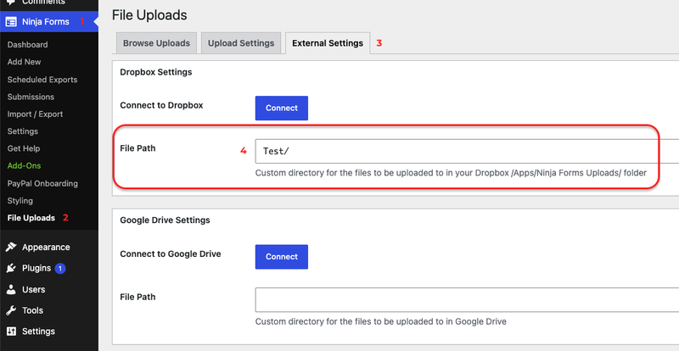Select the External Settings tab
The image size is (679, 351).
[328, 43]
